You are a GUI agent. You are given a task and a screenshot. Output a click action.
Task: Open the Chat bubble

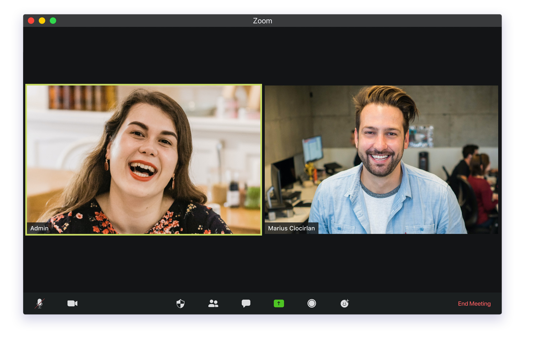[x=246, y=303]
